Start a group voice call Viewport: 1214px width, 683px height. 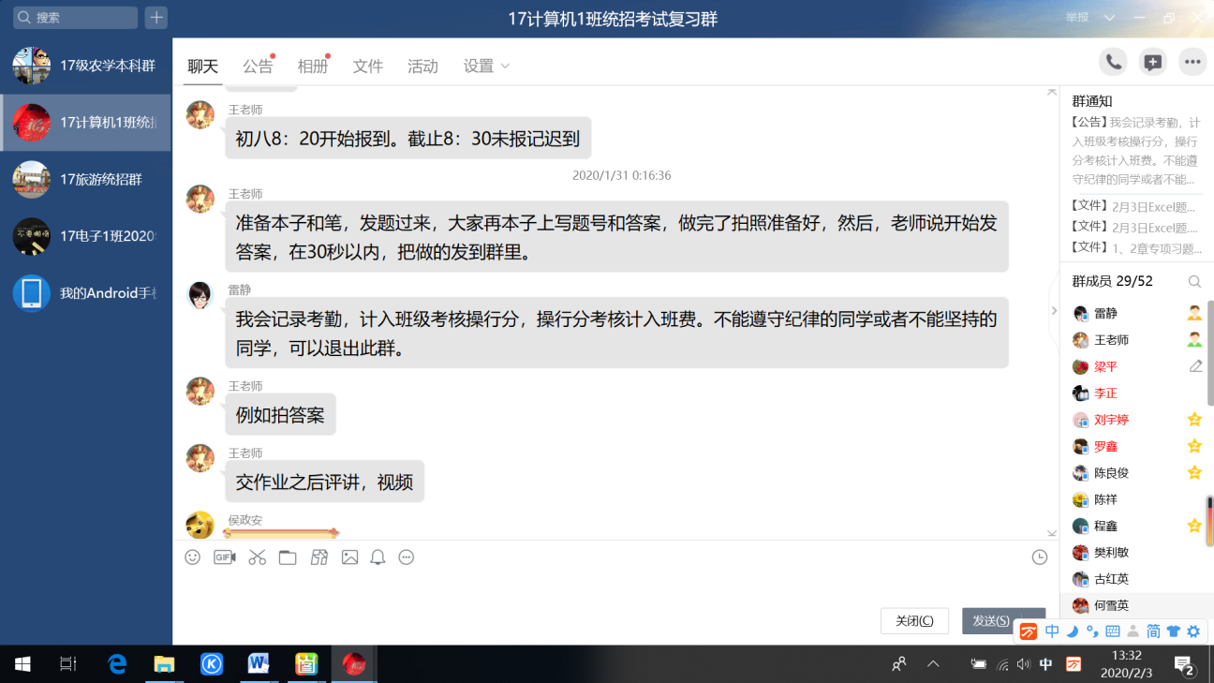1113,62
